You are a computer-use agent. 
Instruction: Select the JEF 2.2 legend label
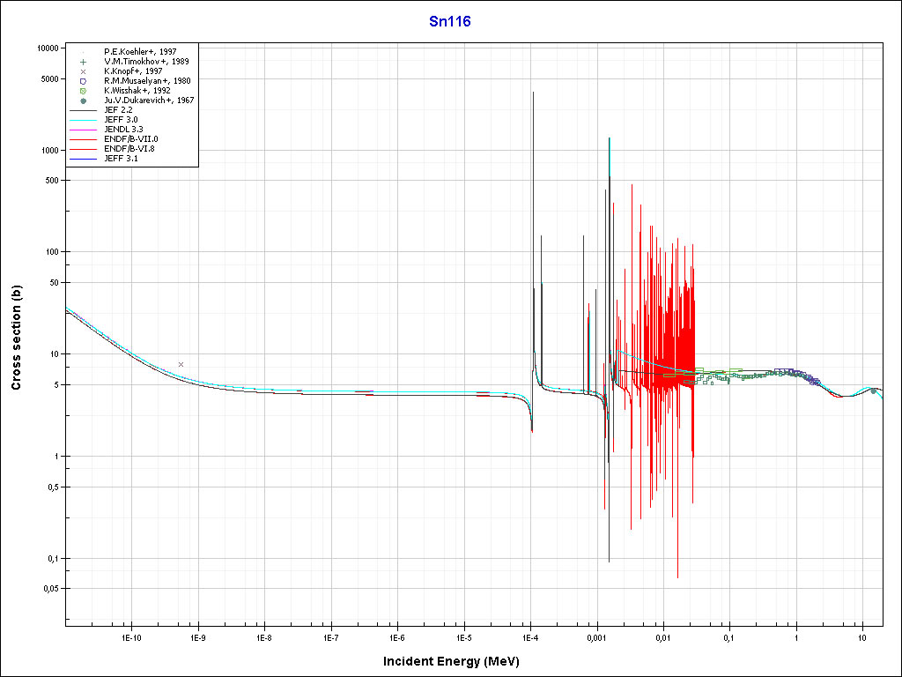(118, 110)
